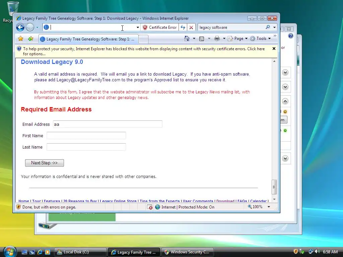
Task: Open the search provider options dropdown
Action: pos(274,27)
